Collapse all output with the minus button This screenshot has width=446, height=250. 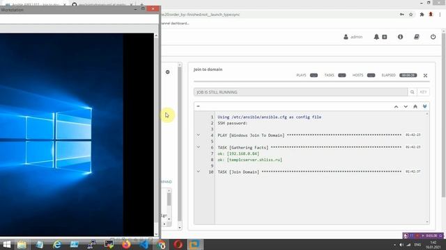point(198,106)
